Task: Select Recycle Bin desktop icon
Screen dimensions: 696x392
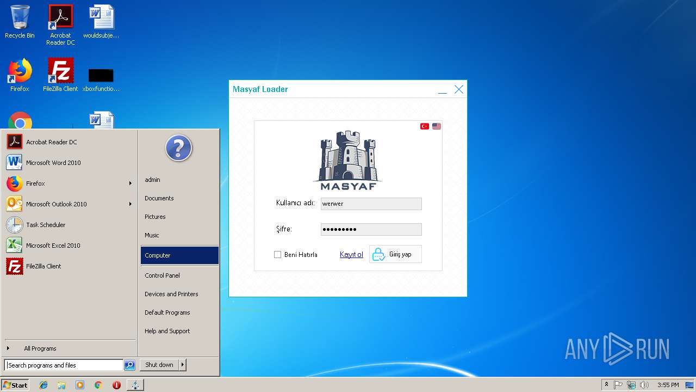Action: pos(20,22)
